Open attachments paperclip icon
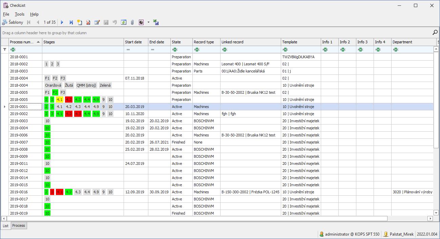The width and height of the screenshot is (440, 239). [x=132, y=22]
